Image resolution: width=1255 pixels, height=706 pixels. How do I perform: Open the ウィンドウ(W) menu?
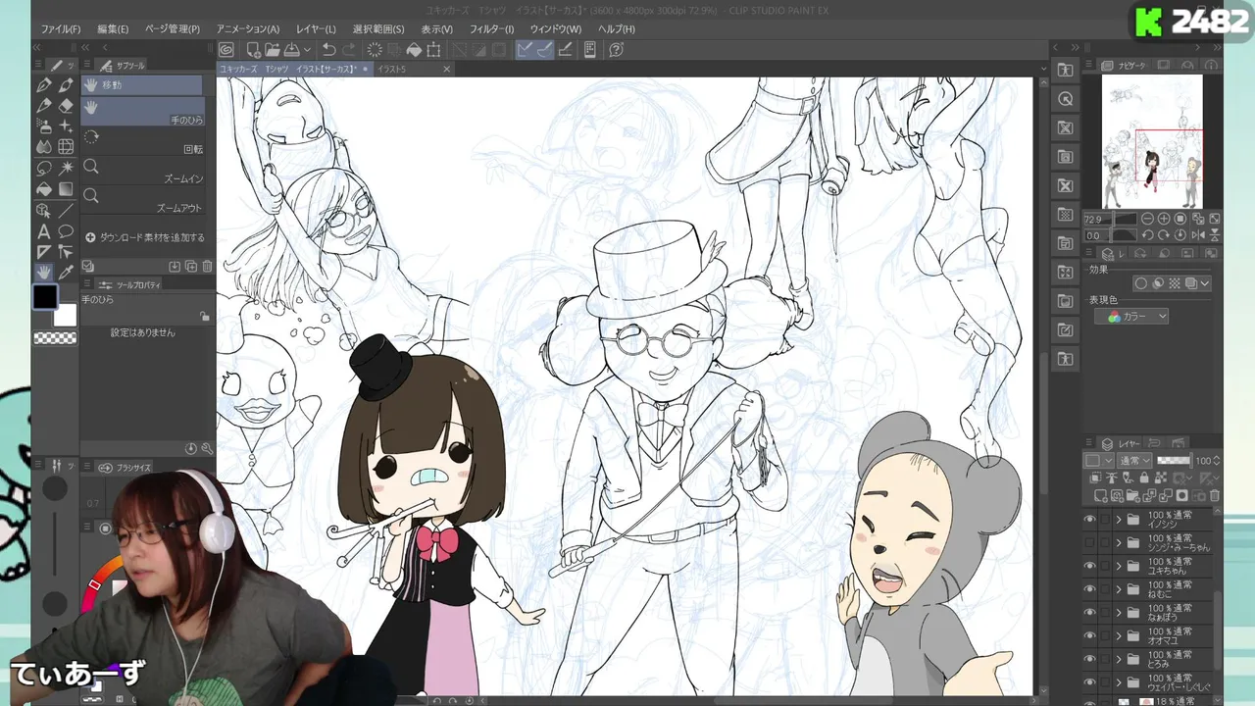tap(555, 29)
